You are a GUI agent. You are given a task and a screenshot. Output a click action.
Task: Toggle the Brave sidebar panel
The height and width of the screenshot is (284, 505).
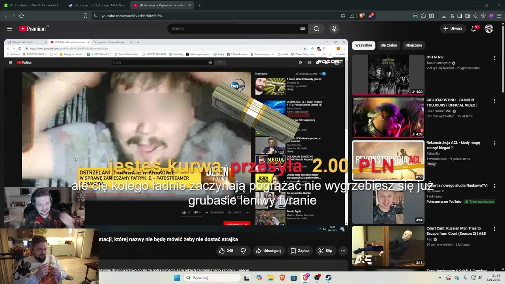(x=460, y=16)
